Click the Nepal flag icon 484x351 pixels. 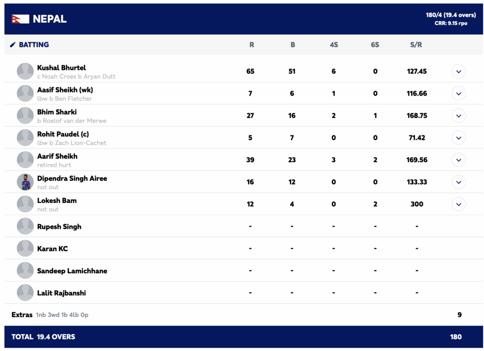coord(20,19)
